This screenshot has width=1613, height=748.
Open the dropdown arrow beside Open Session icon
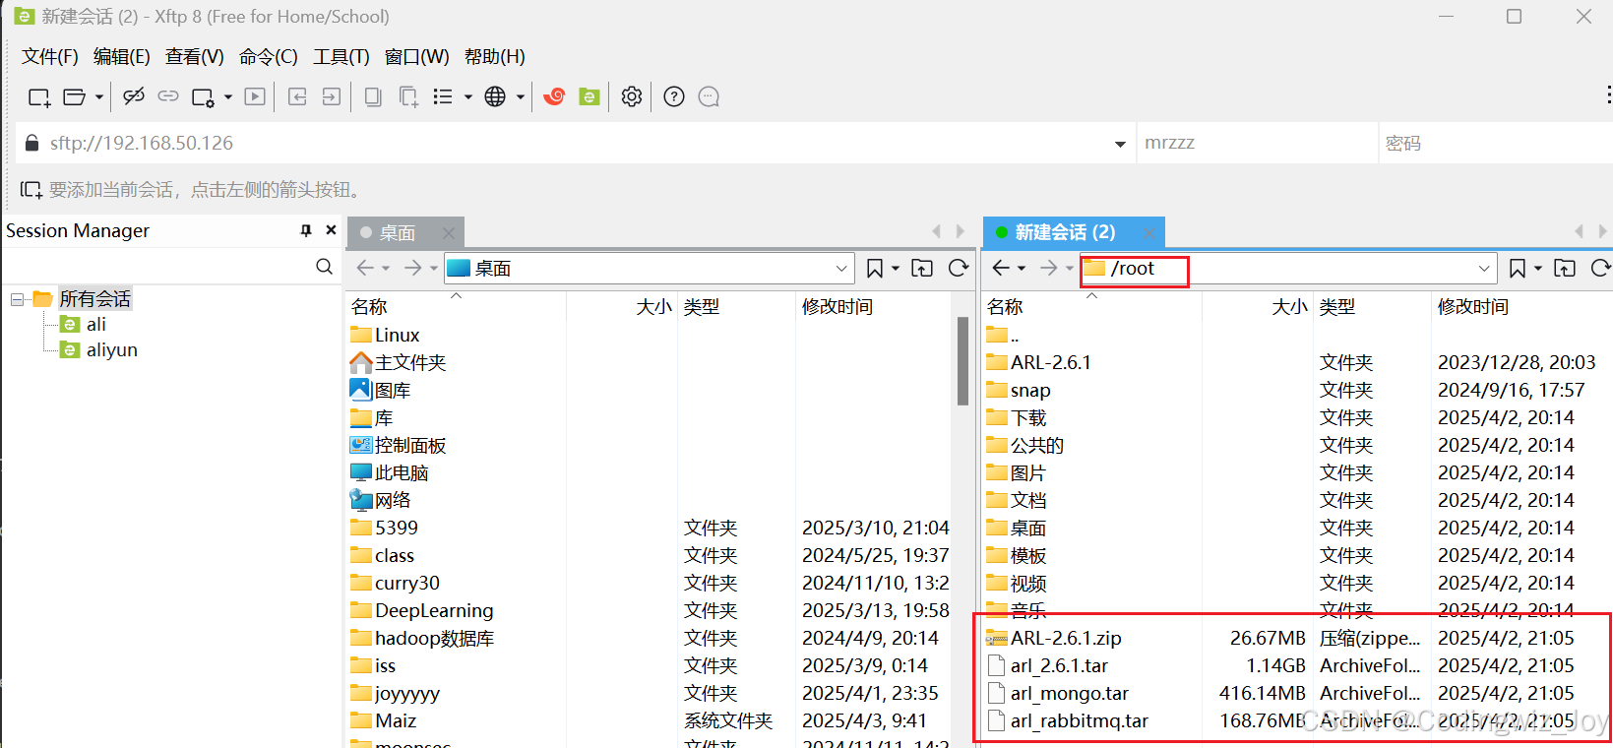pos(99,96)
